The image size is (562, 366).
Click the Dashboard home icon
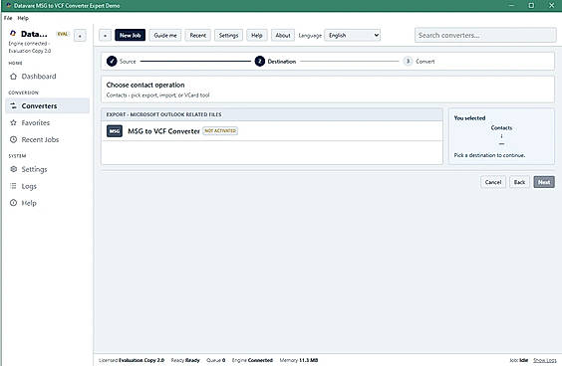tap(13, 77)
